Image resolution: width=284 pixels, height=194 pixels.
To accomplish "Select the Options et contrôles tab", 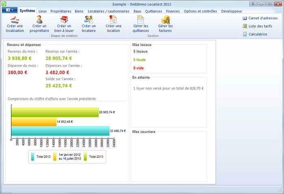I will point(201,11).
